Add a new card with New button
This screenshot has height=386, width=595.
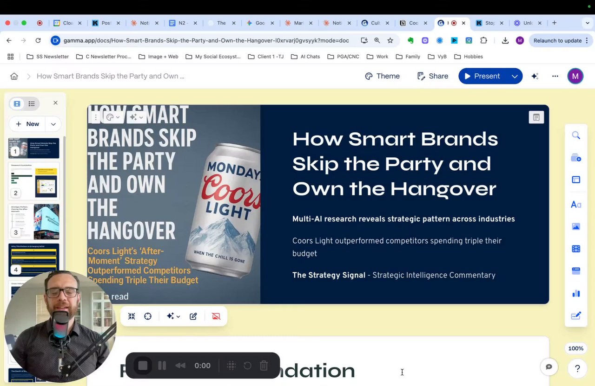(x=27, y=124)
